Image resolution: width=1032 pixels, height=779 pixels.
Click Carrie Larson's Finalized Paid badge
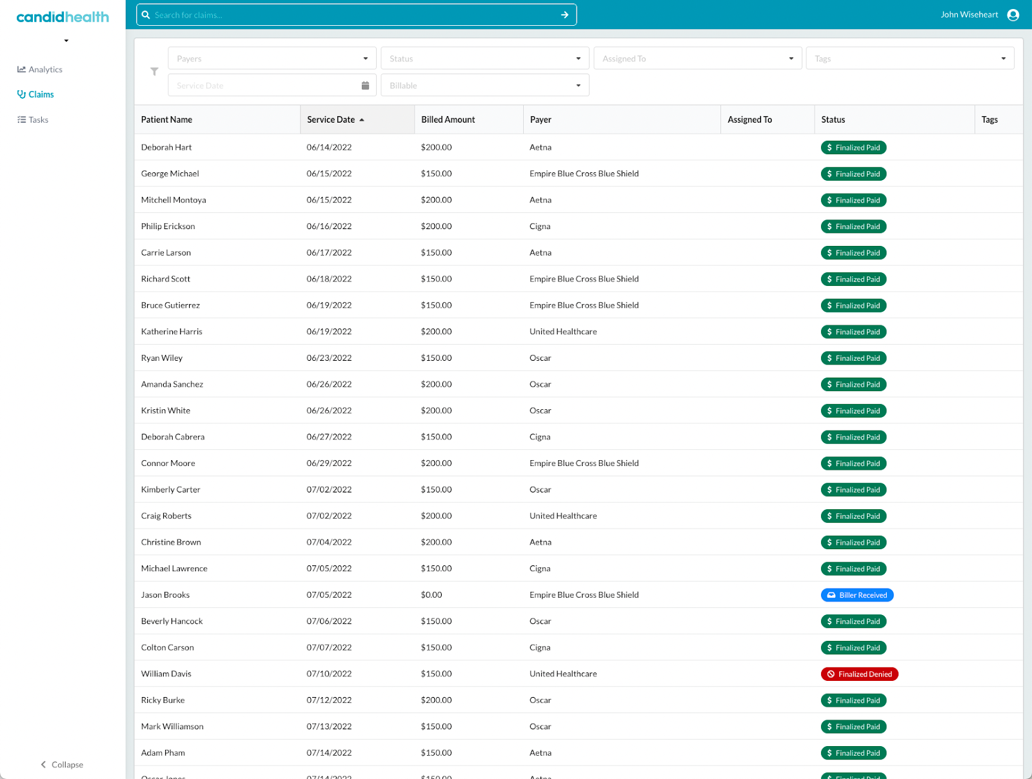coord(853,253)
